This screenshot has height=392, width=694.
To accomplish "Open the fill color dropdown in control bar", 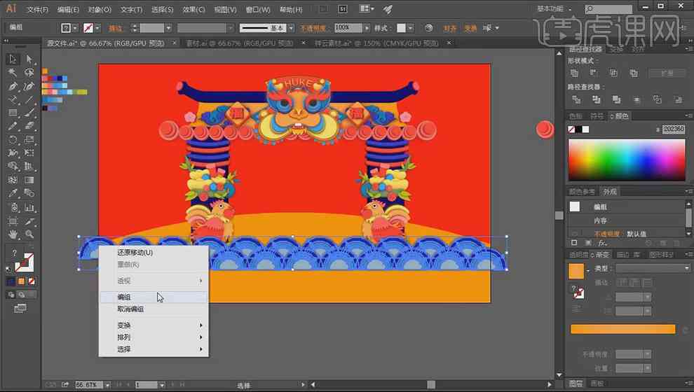I will tap(75, 28).
